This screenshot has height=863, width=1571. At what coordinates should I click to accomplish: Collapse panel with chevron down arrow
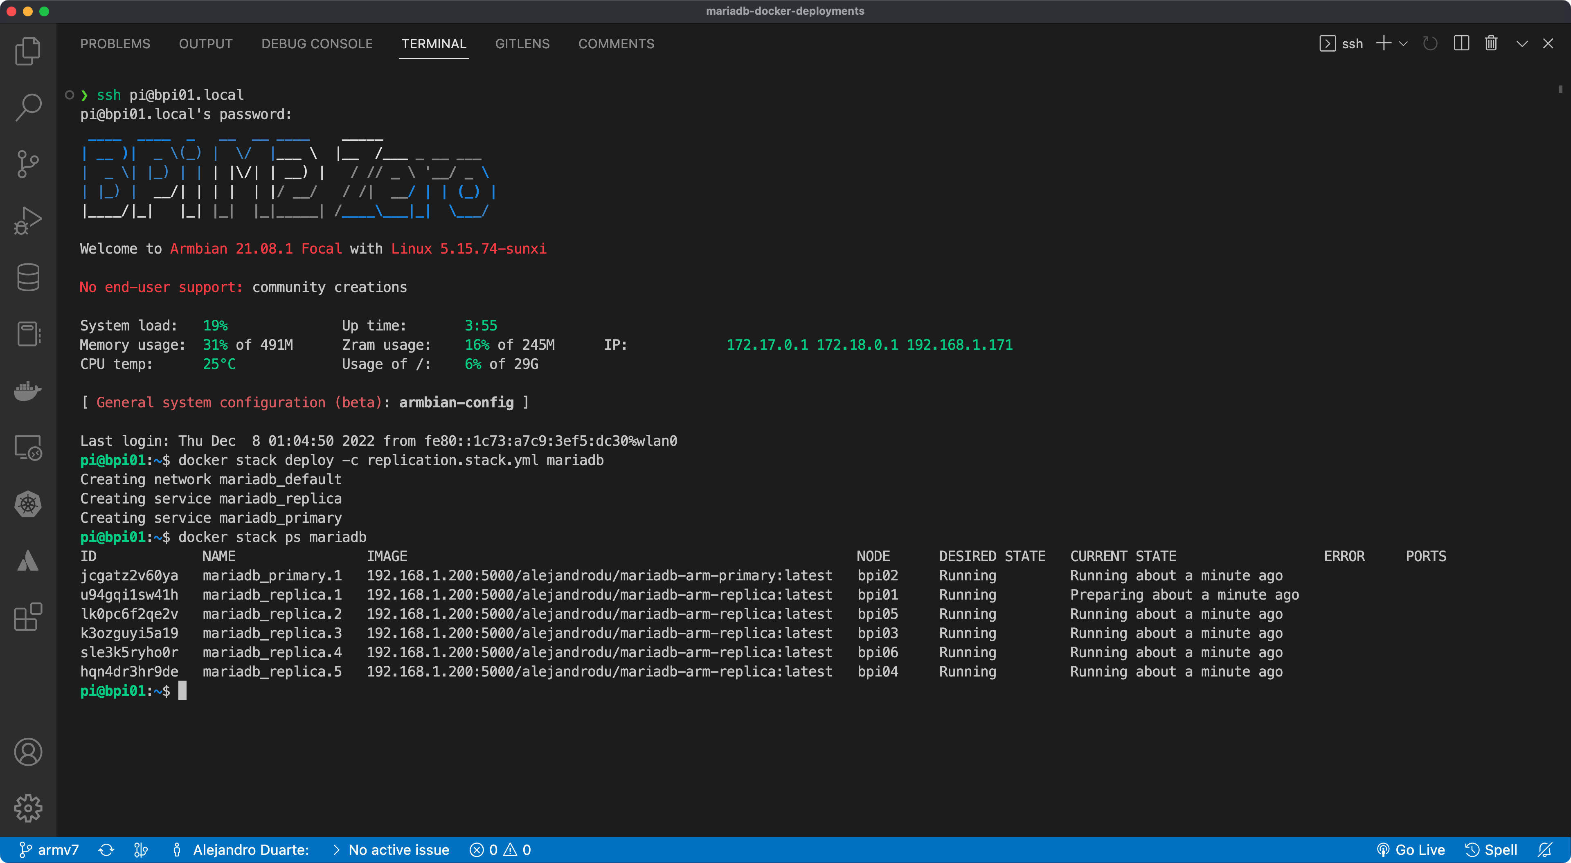tap(1521, 43)
